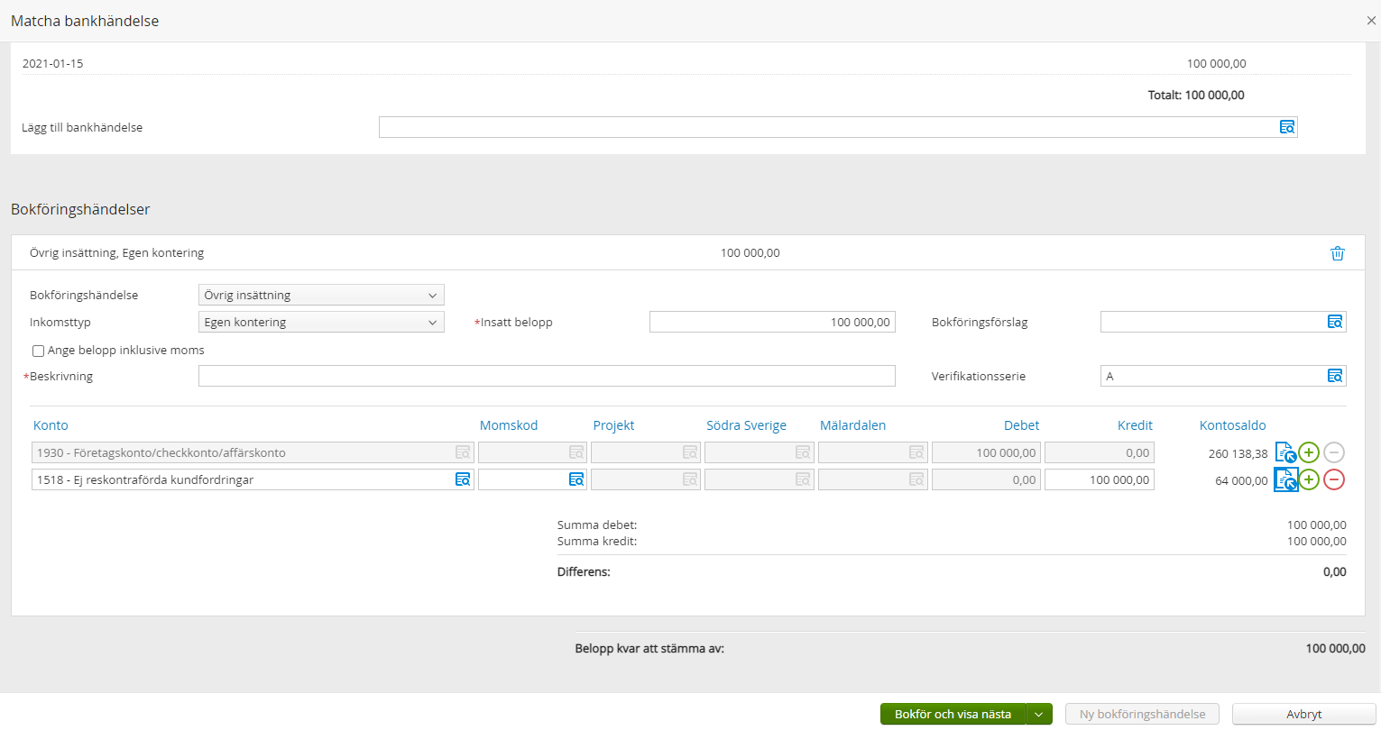The height and width of the screenshot is (730, 1381).
Task: Open the Inkomsttyp Egen kontering dropdown
Action: pos(321,322)
